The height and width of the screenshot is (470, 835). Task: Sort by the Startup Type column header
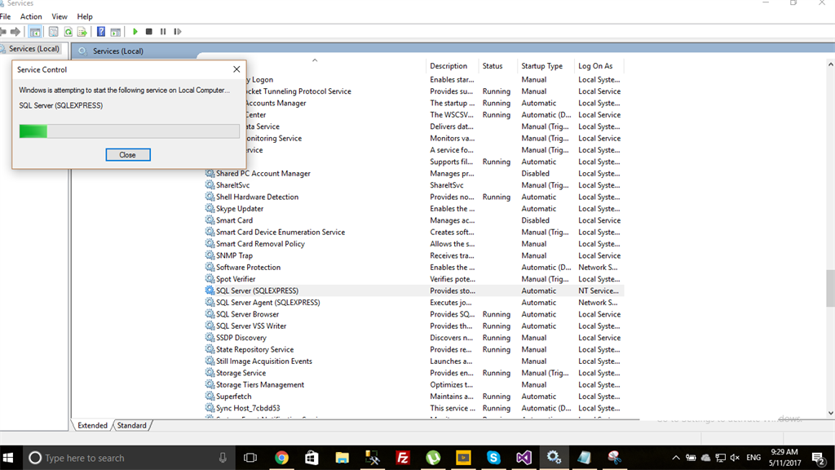coord(541,66)
